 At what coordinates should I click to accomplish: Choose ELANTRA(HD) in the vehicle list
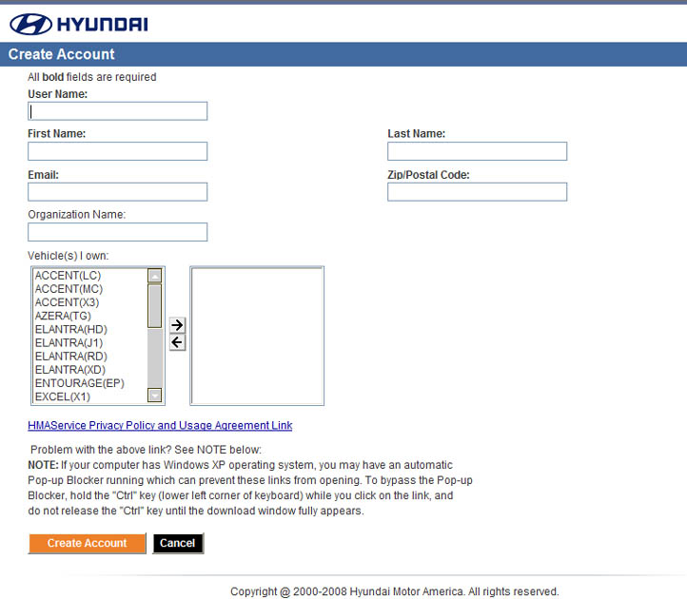click(x=70, y=329)
